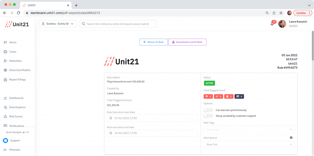Click the Cases briefcase icon

5,52
